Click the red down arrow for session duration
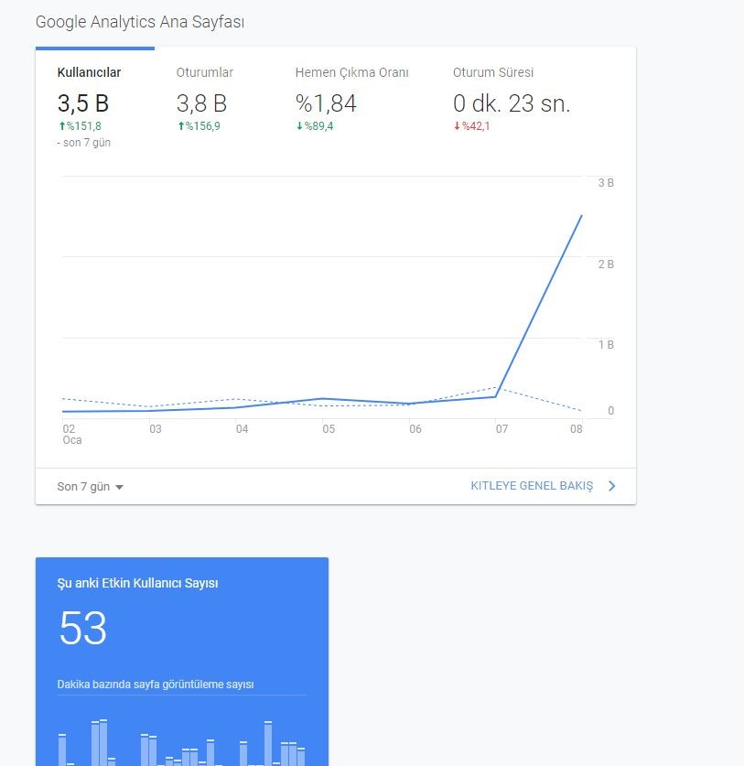Viewport: 744px width, 766px height. tap(458, 126)
